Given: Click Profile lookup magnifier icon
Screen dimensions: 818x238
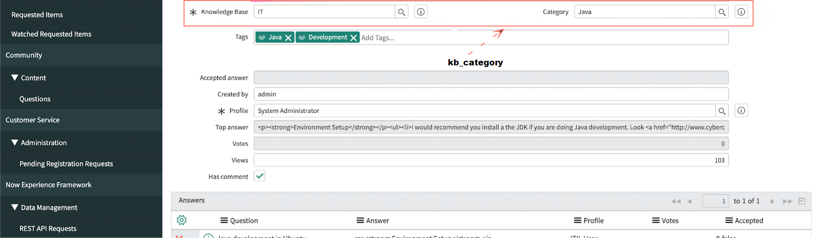Looking at the screenshot, I should (722, 111).
